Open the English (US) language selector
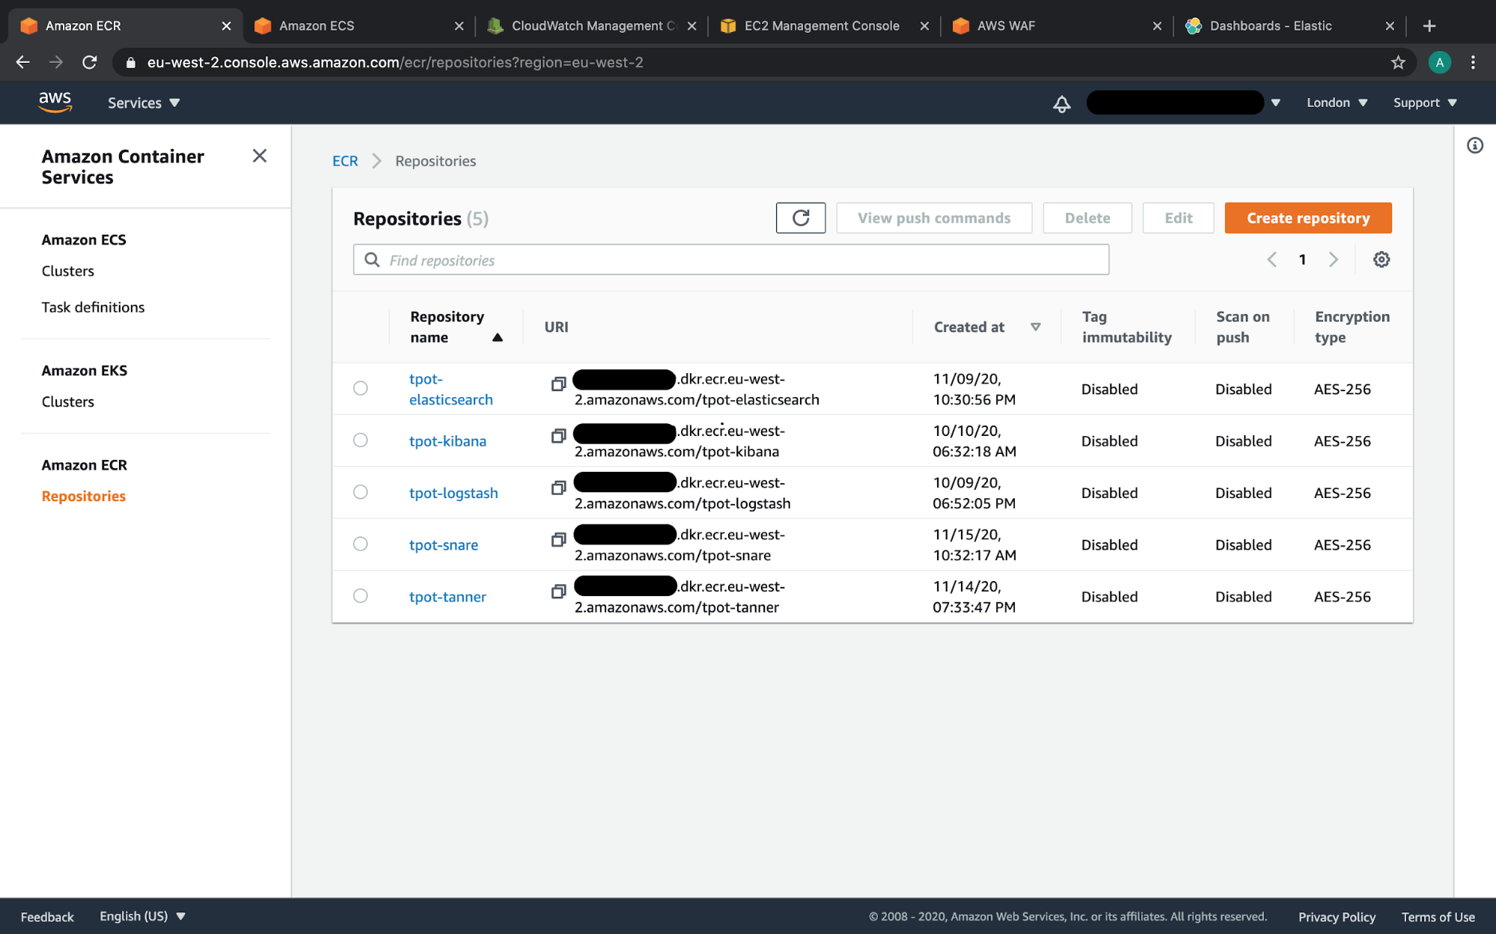Image resolution: width=1496 pixels, height=934 pixels. coord(142,916)
